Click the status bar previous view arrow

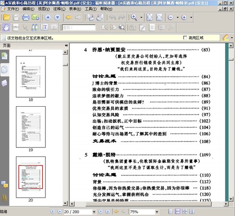116,212
